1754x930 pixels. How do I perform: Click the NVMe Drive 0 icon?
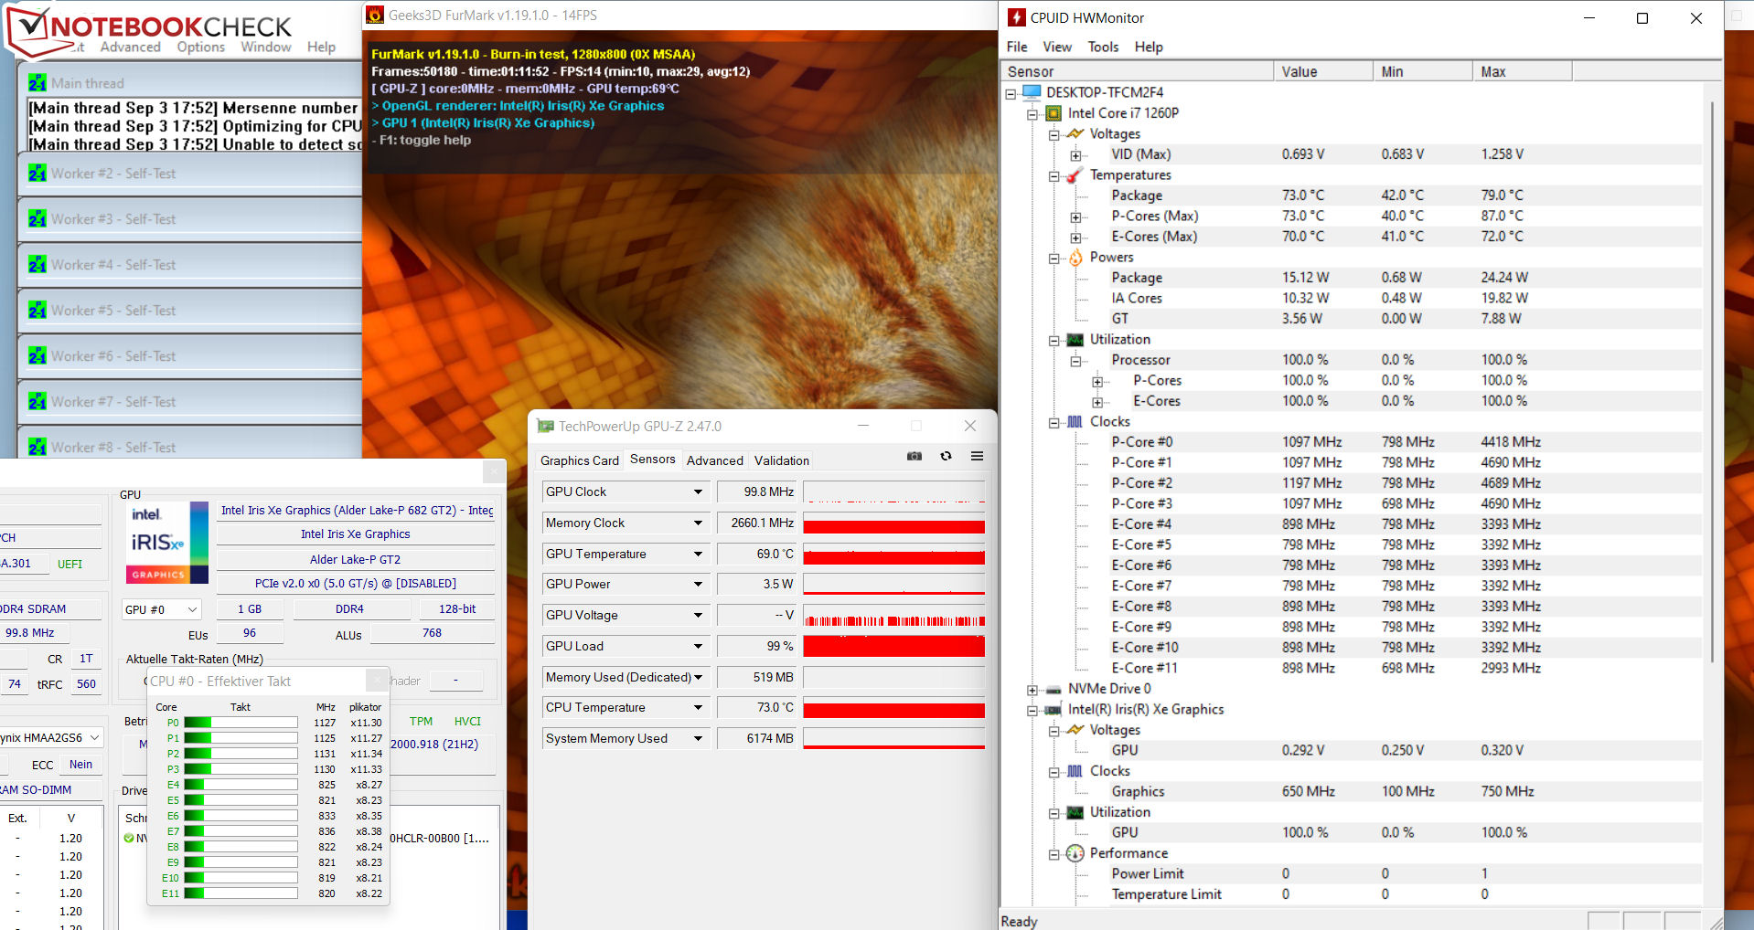[1053, 689]
